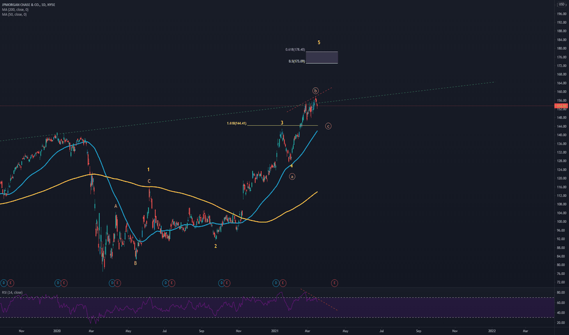Click the 1.618(144.41) extension label
Viewport: 569px width, 335px height.
tap(237, 124)
